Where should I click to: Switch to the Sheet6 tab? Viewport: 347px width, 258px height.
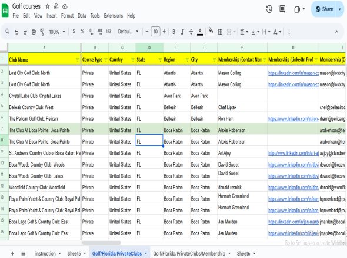pos(243,253)
